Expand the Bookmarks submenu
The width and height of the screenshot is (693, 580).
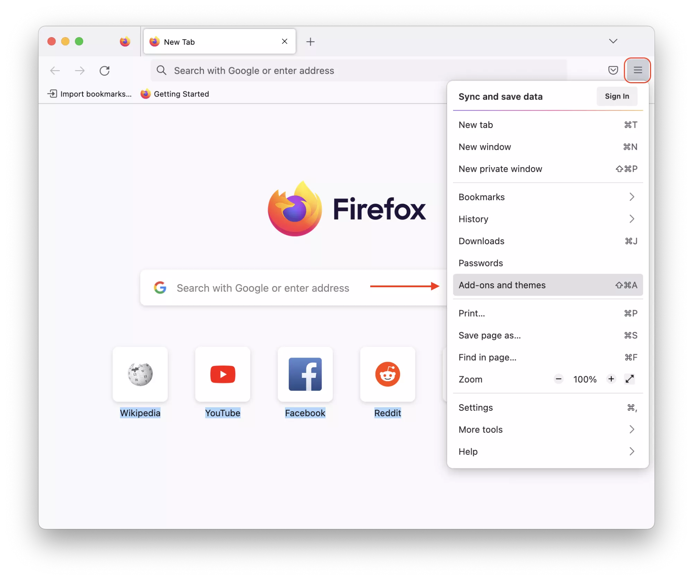547,197
